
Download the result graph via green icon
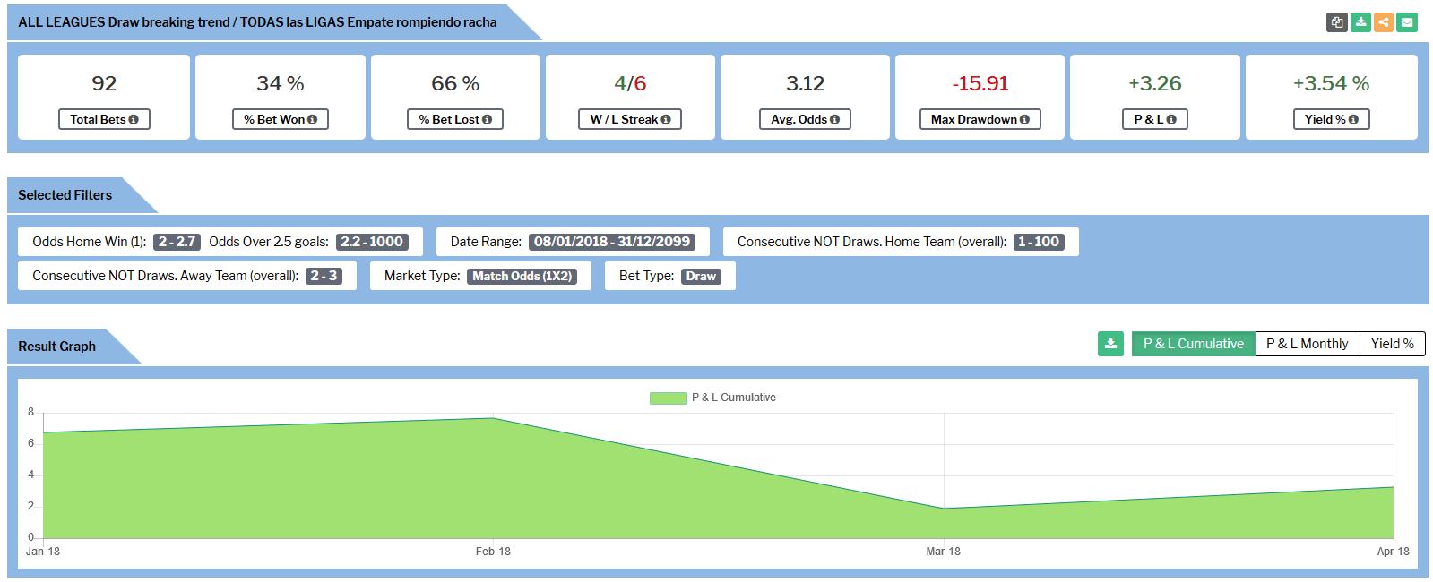(1110, 344)
